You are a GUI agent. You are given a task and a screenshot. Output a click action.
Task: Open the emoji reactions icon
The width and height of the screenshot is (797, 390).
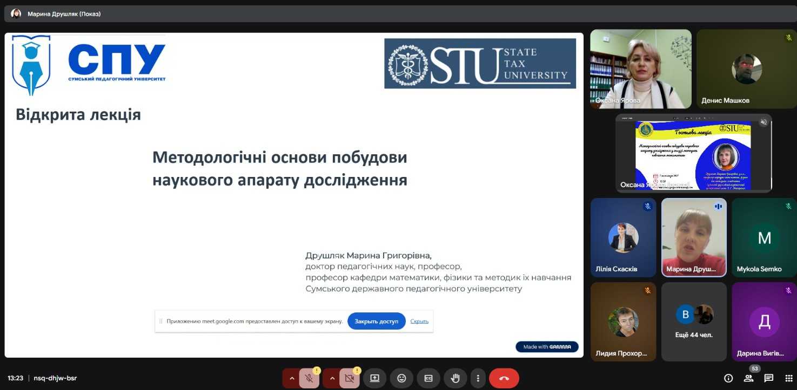[x=401, y=378]
